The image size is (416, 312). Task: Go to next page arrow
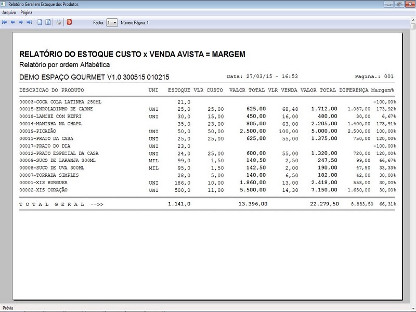21,22
